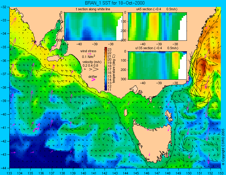Click the temperature color scale bar
Image resolution: width=226 pixels, height=175 pixels.
click(106, 69)
